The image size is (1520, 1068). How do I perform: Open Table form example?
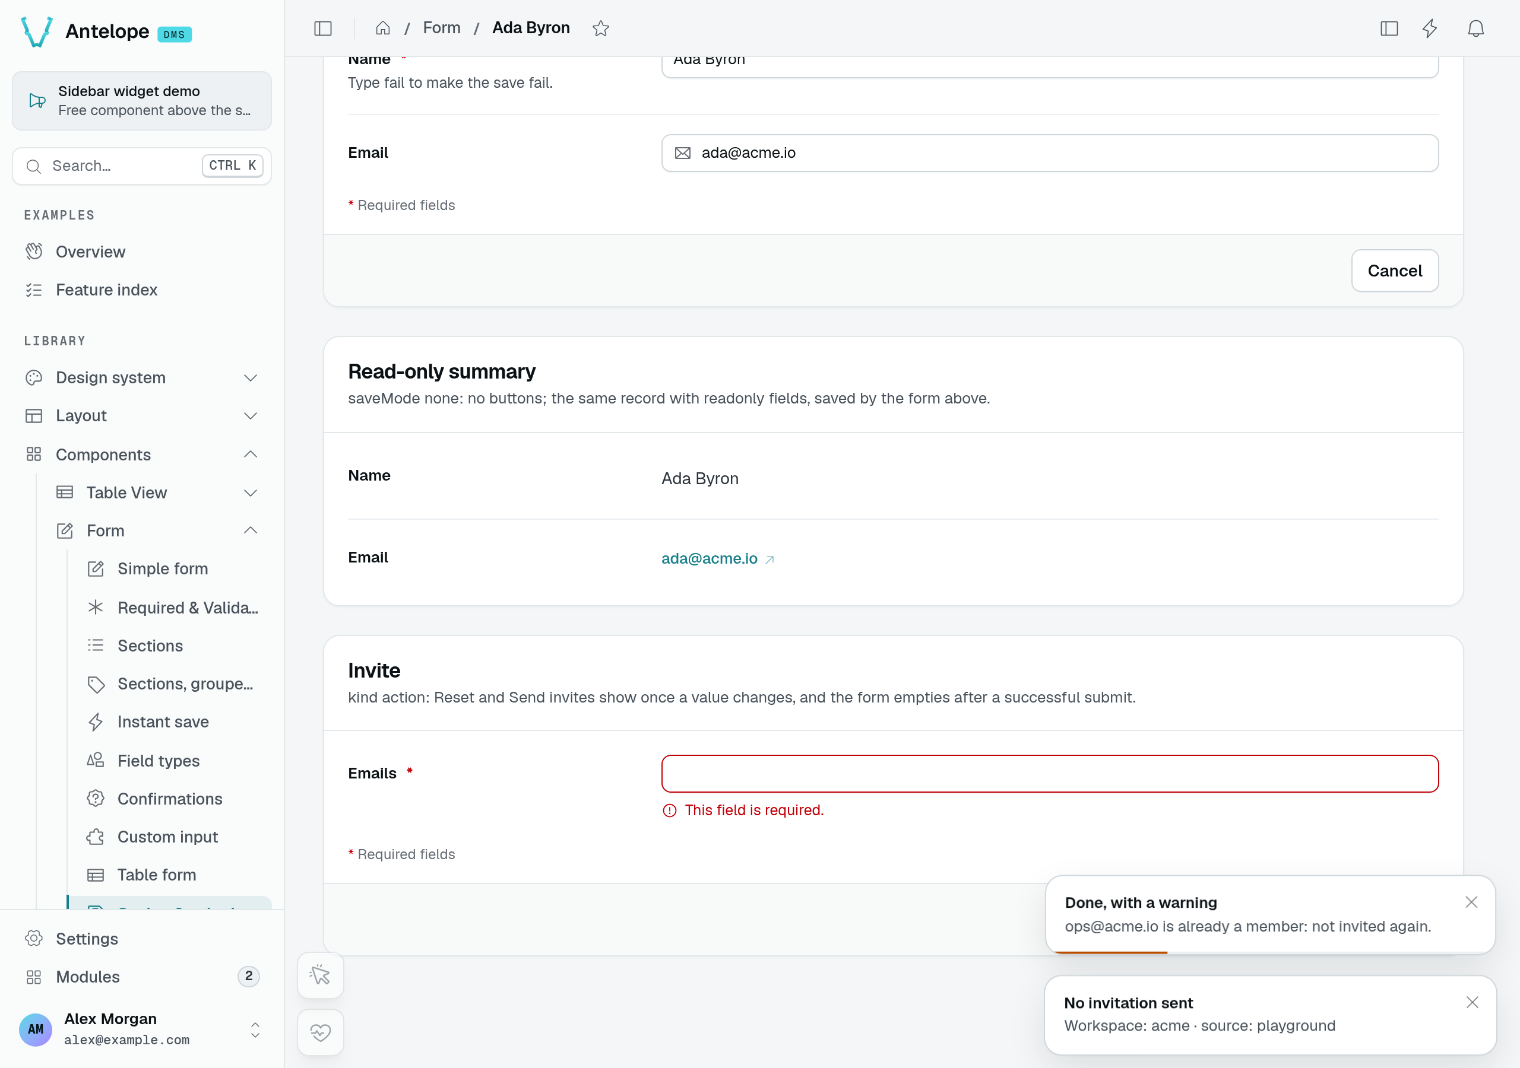(172, 875)
